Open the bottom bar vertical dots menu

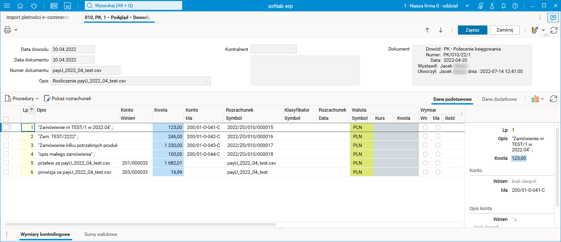click(7, 234)
